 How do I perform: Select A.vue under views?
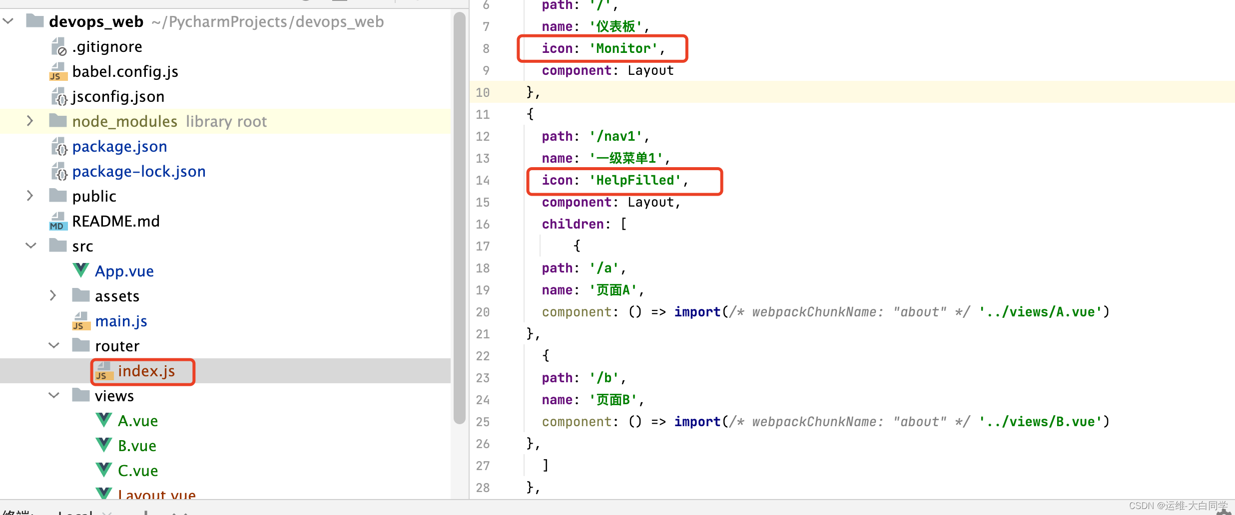[138, 421]
